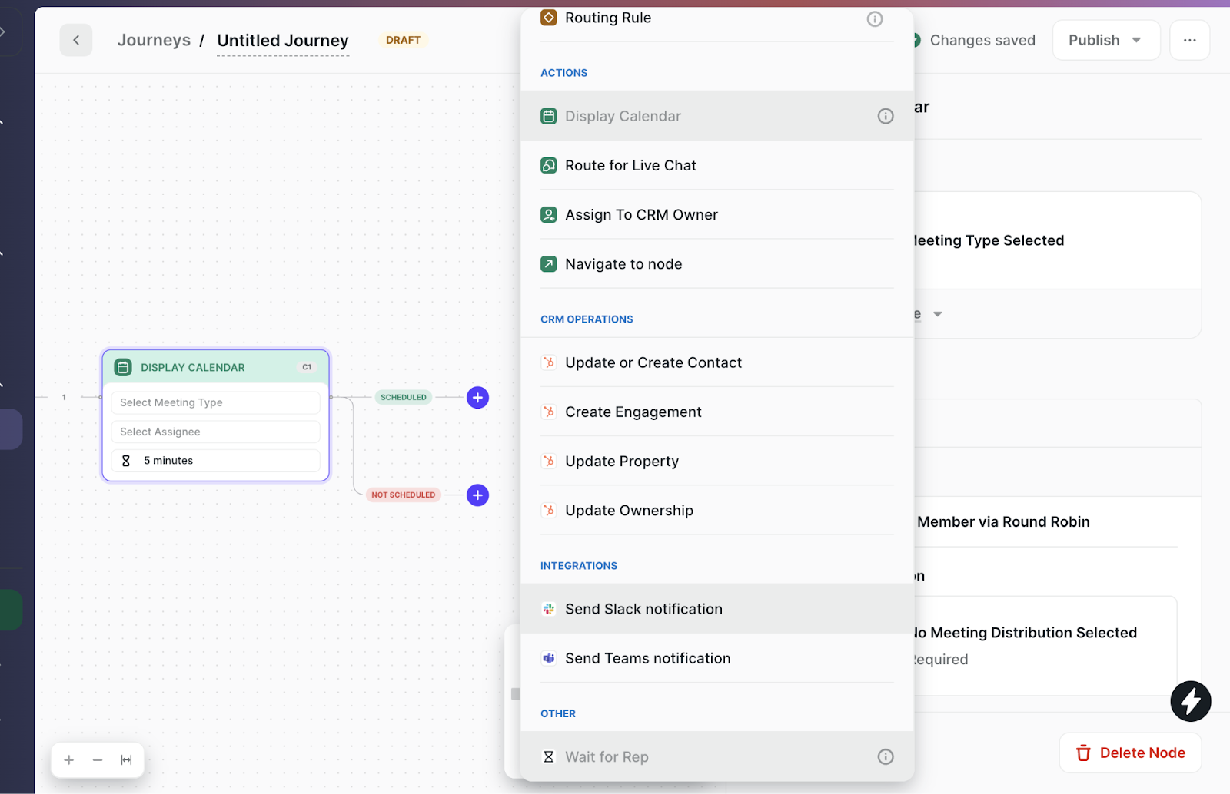This screenshot has height=794, width=1230.
Task: Click the zoom out minus icon on canvas
Action: [98, 760]
